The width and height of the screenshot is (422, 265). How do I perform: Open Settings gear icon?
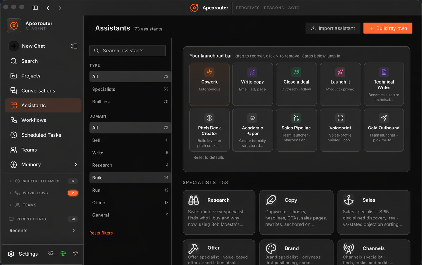coord(11,254)
